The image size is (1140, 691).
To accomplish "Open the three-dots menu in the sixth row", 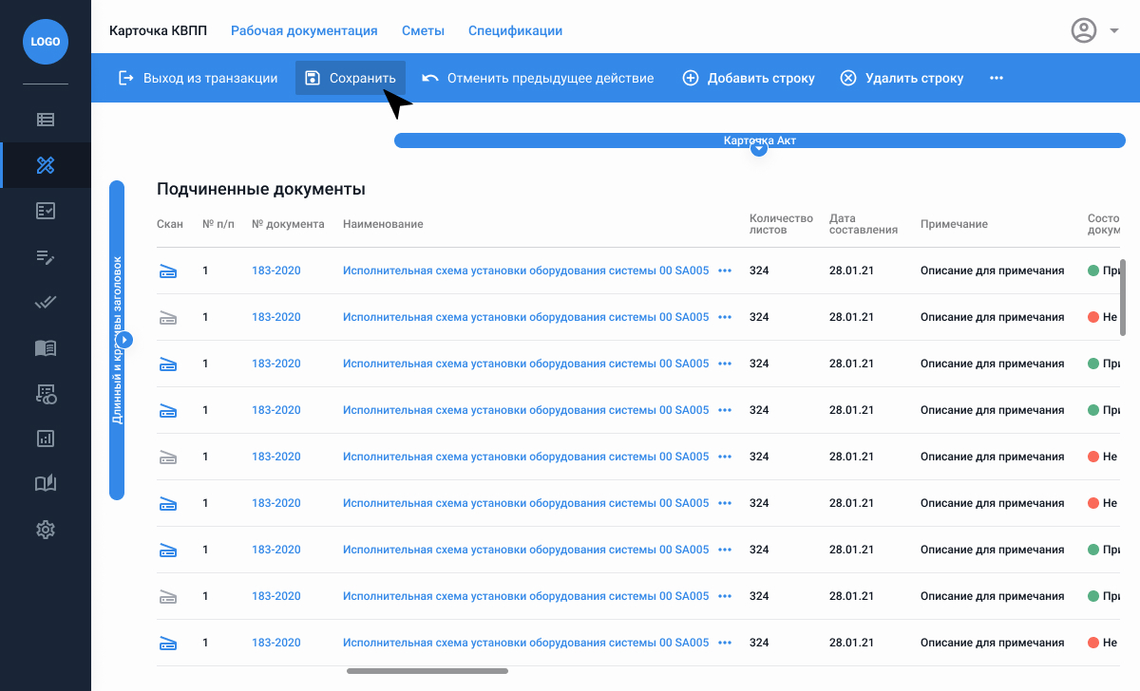I will point(725,503).
